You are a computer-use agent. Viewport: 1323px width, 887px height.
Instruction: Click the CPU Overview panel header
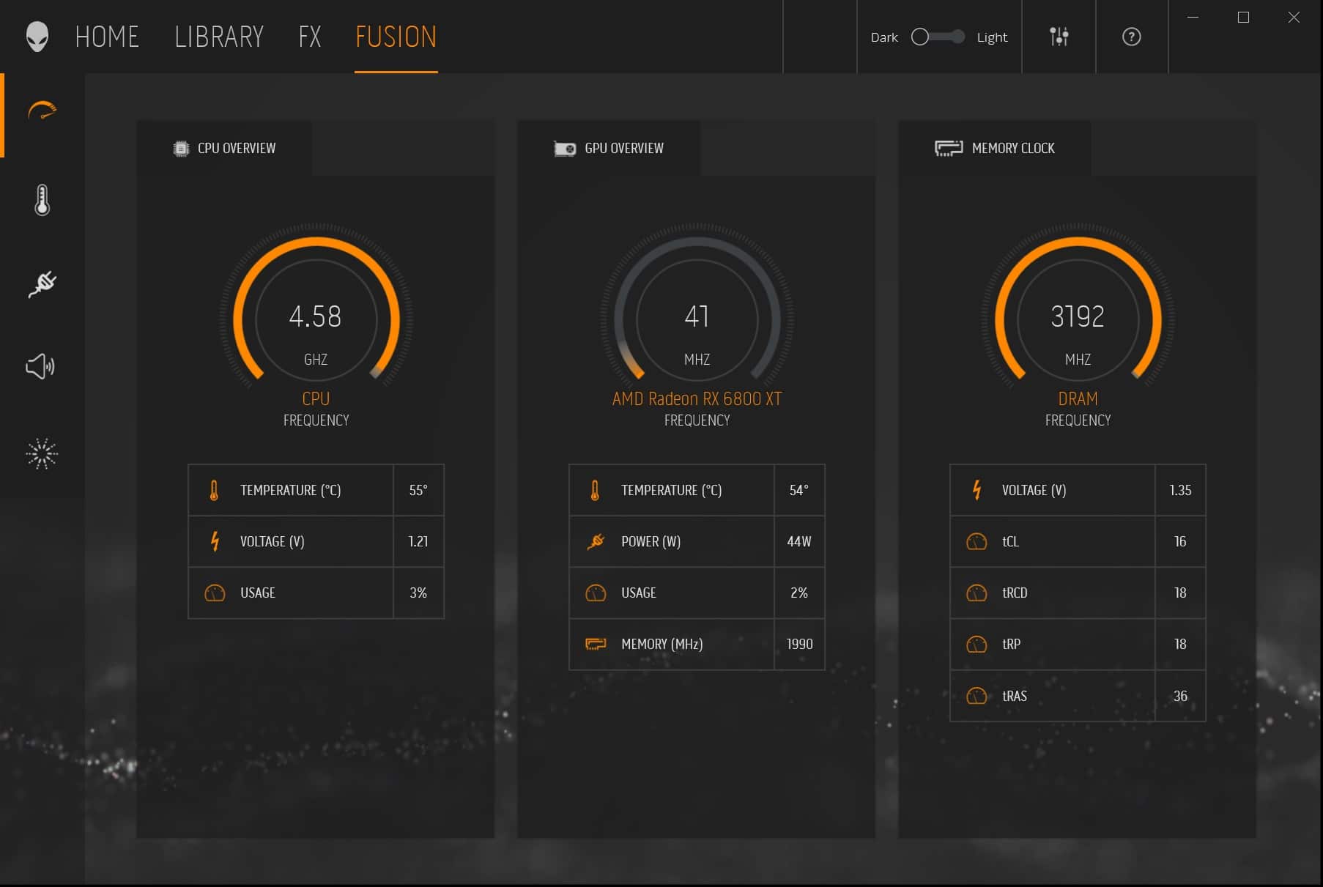click(x=225, y=149)
